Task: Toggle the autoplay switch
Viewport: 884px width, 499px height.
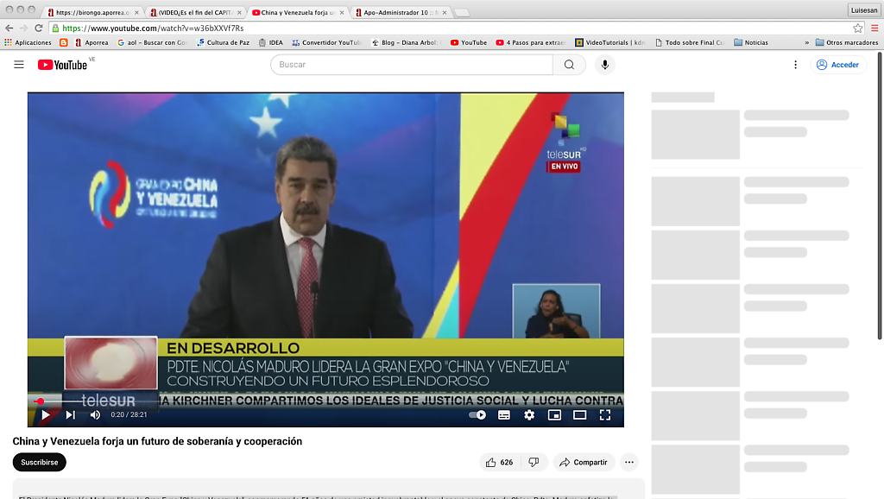Action: 477,415
